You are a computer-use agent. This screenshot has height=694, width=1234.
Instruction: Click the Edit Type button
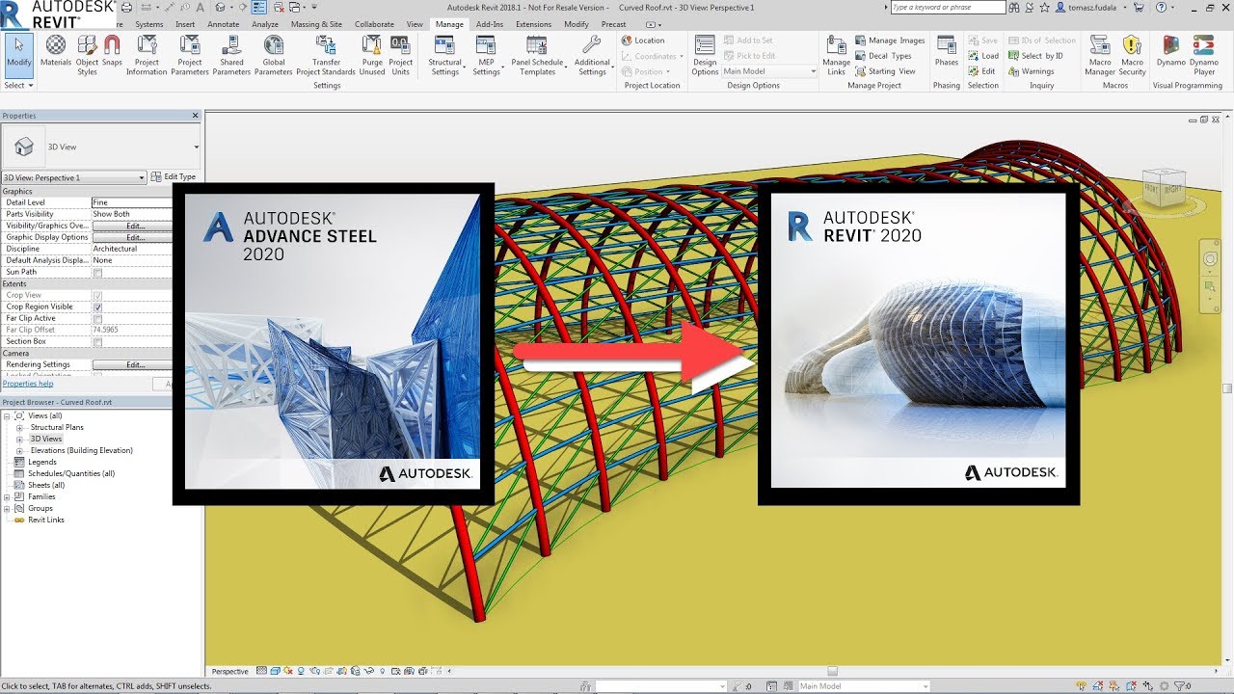(174, 177)
